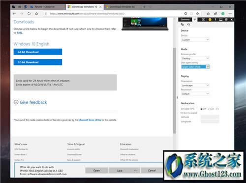Viewport: 246px width, 183px height.
Task: Open the Browser profile dropdown showing Desktop
Action: point(195,59)
